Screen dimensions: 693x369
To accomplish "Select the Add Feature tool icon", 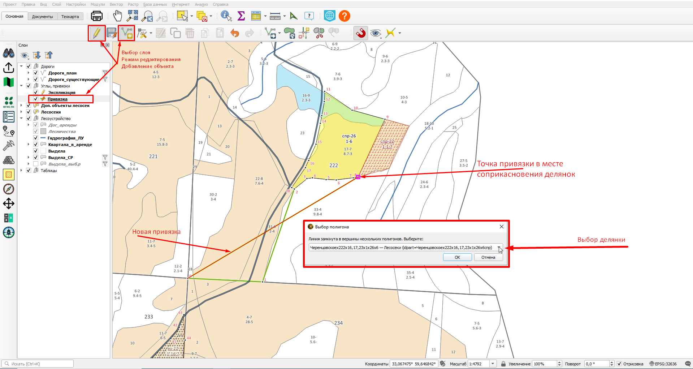I will point(127,33).
